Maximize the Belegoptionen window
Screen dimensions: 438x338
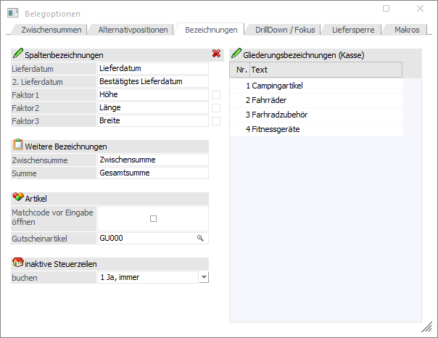click(386, 9)
